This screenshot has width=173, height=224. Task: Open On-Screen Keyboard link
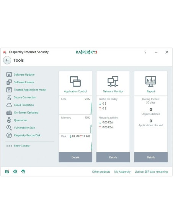pos(26,112)
